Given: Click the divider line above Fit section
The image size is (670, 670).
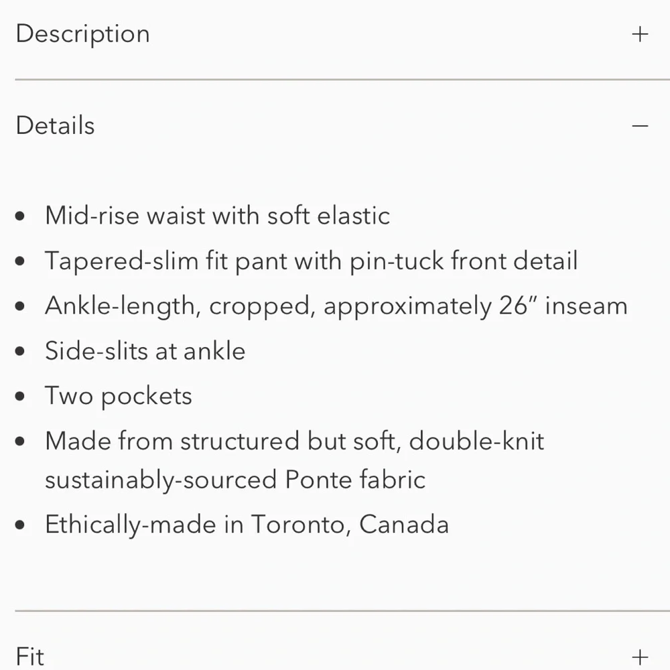Looking at the screenshot, I should click(335, 611).
